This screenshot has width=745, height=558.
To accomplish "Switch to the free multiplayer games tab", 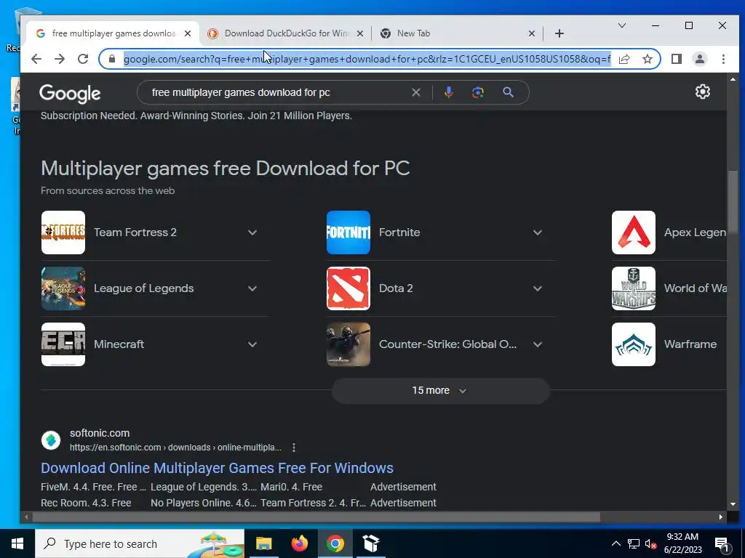I will (113, 33).
